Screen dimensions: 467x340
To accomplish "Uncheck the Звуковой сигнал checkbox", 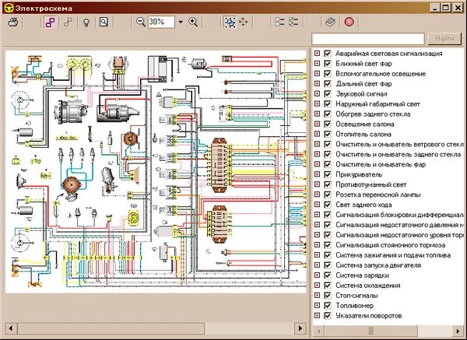I will point(328,93).
